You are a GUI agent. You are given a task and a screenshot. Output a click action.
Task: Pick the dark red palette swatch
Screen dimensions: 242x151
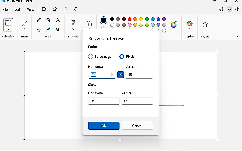pyautogui.click(x=124, y=19)
